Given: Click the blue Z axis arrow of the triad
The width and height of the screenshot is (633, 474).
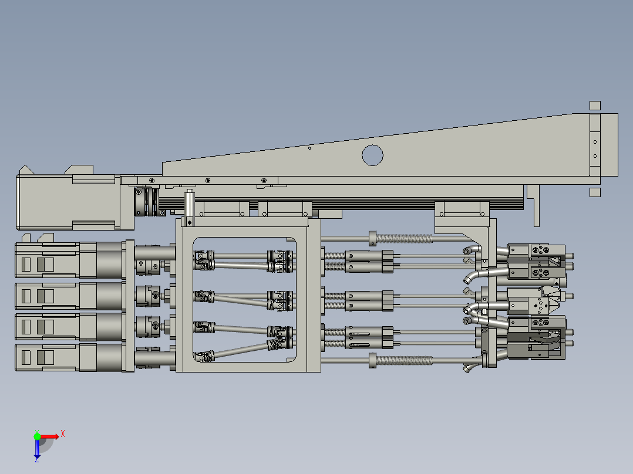Looking at the screenshot, I should point(37,450).
